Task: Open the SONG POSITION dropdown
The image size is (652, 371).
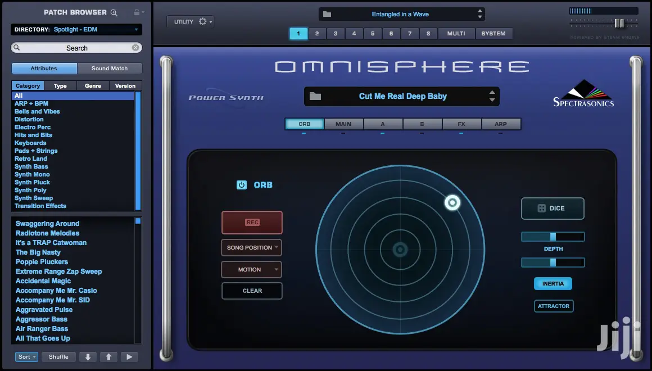Action: pos(252,247)
